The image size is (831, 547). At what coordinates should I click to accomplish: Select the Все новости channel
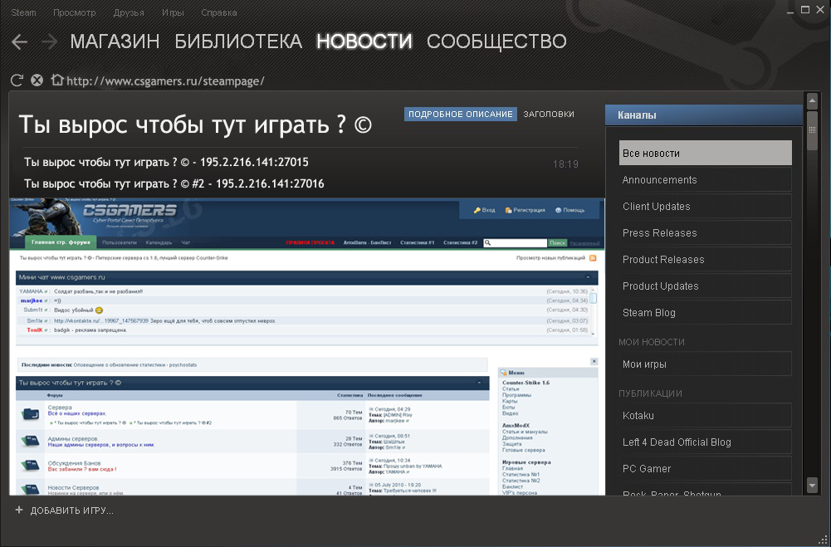point(706,154)
